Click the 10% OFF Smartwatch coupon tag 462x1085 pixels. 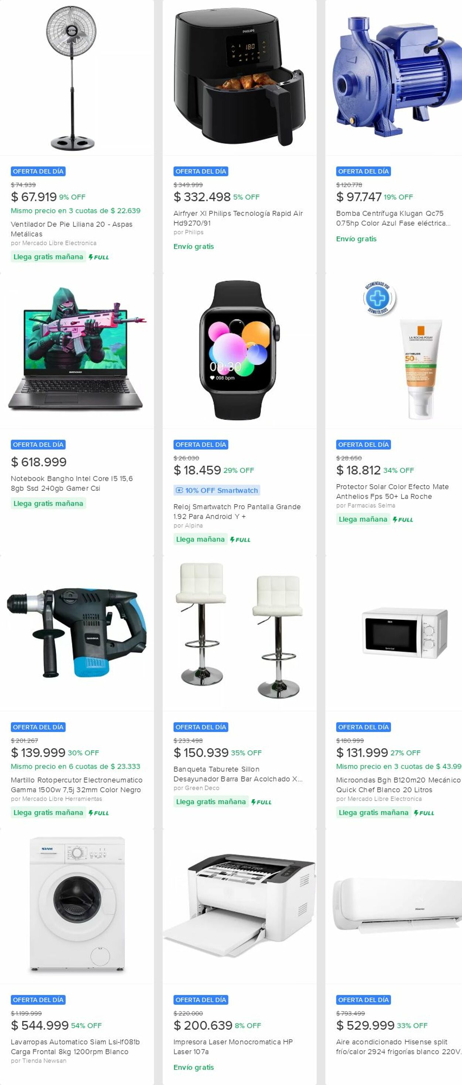point(217,490)
